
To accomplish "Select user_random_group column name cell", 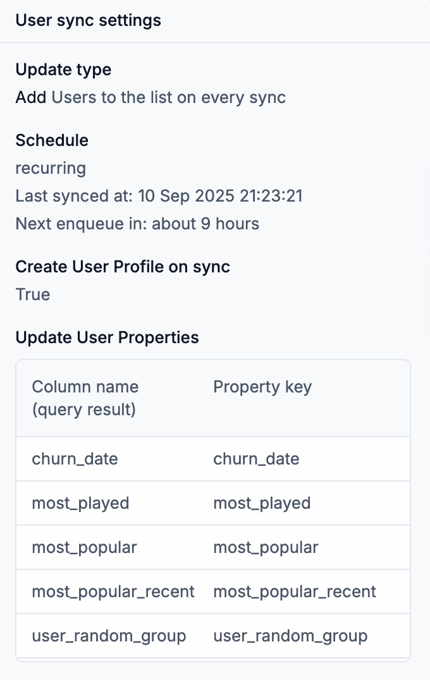I will click(x=109, y=636).
